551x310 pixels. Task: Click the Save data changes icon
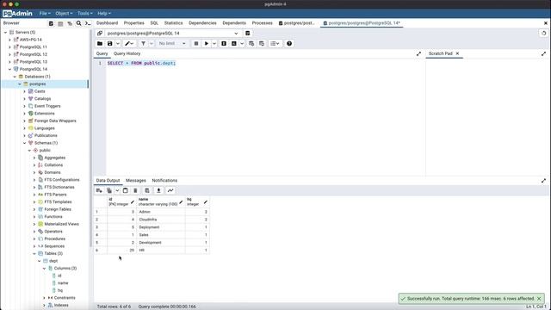pyautogui.click(x=147, y=190)
